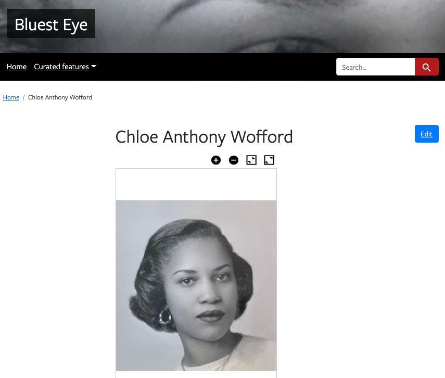
Task: Click the empty black area of the navbar
Action: [215, 67]
